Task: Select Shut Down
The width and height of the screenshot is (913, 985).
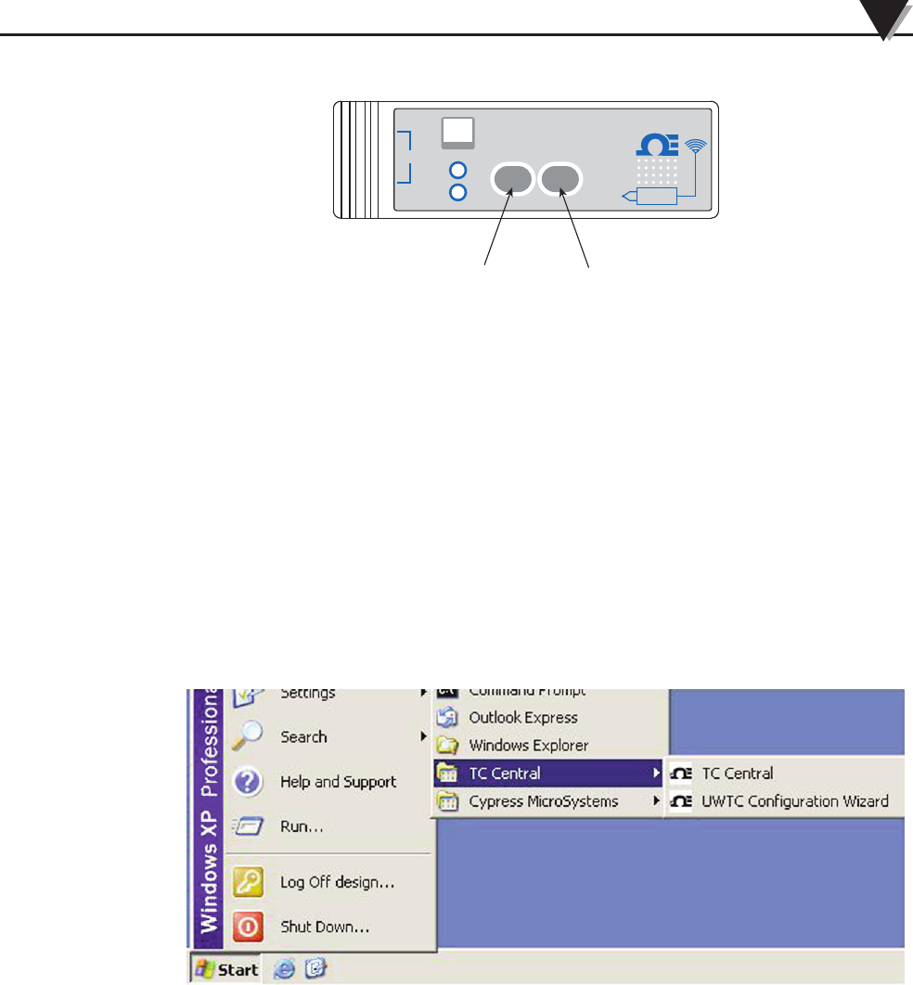Action: [x=328, y=927]
